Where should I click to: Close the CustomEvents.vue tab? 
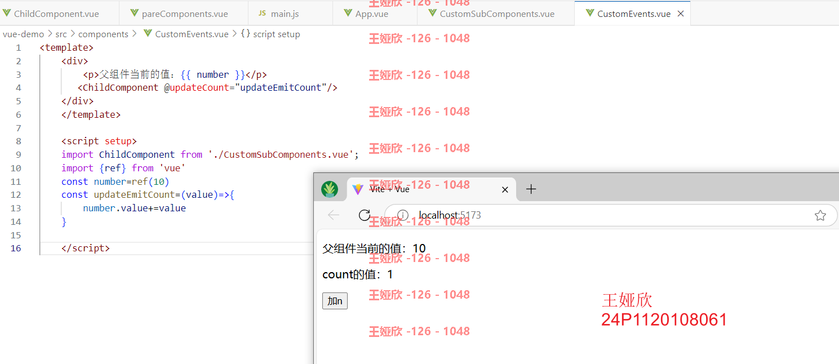pos(680,14)
